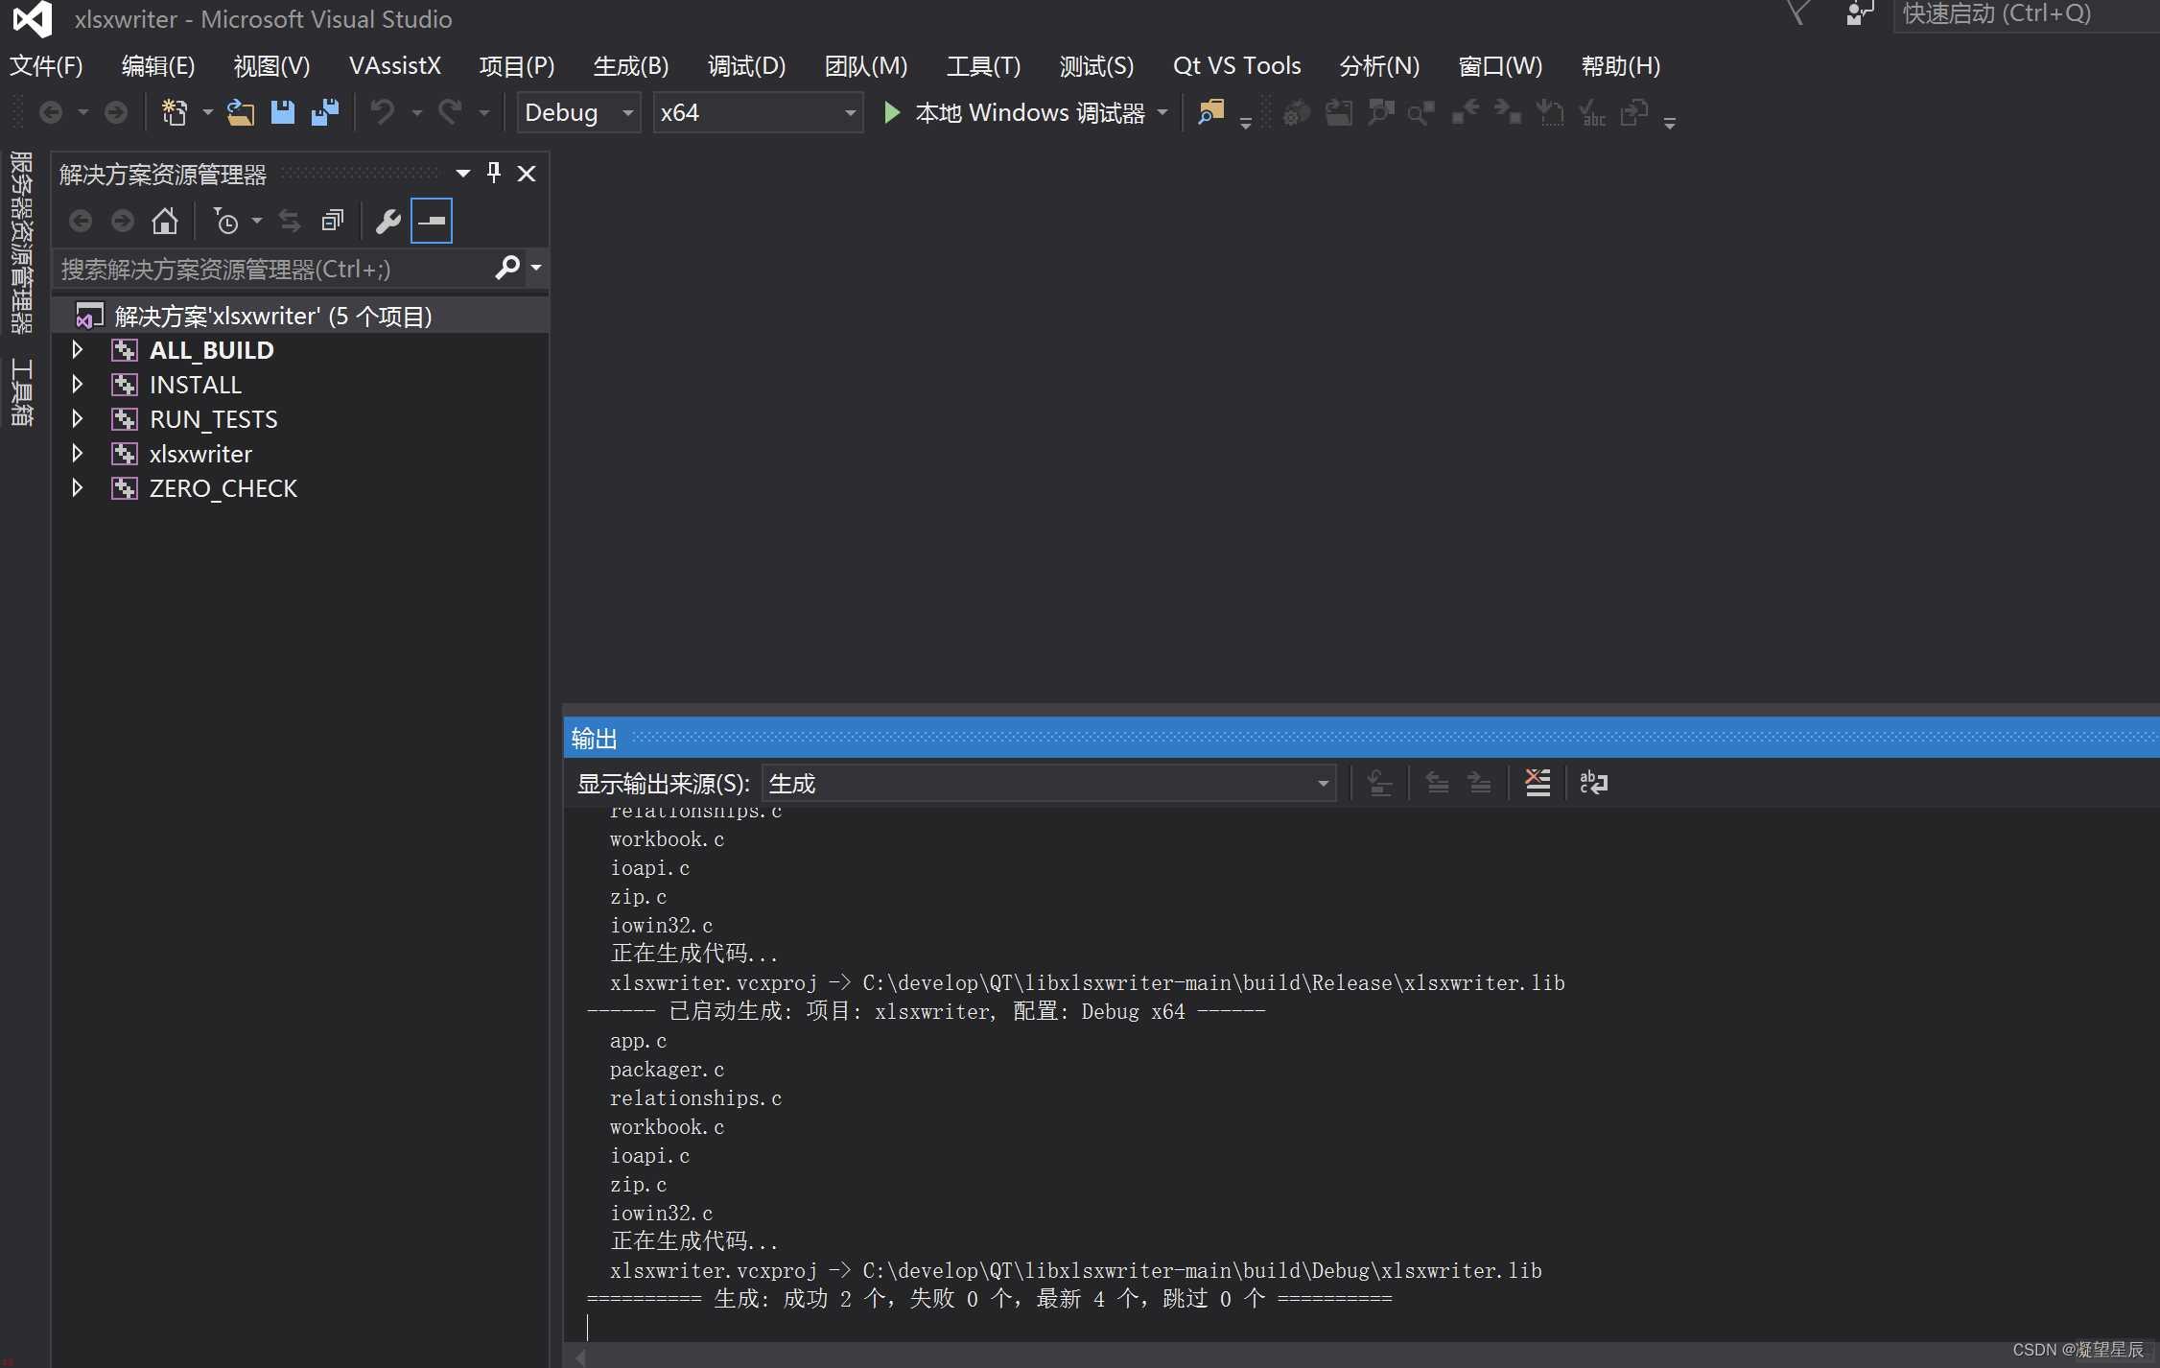This screenshot has height=1368, width=2160.
Task: Click the pin/dock panel icon
Action: click(x=496, y=174)
